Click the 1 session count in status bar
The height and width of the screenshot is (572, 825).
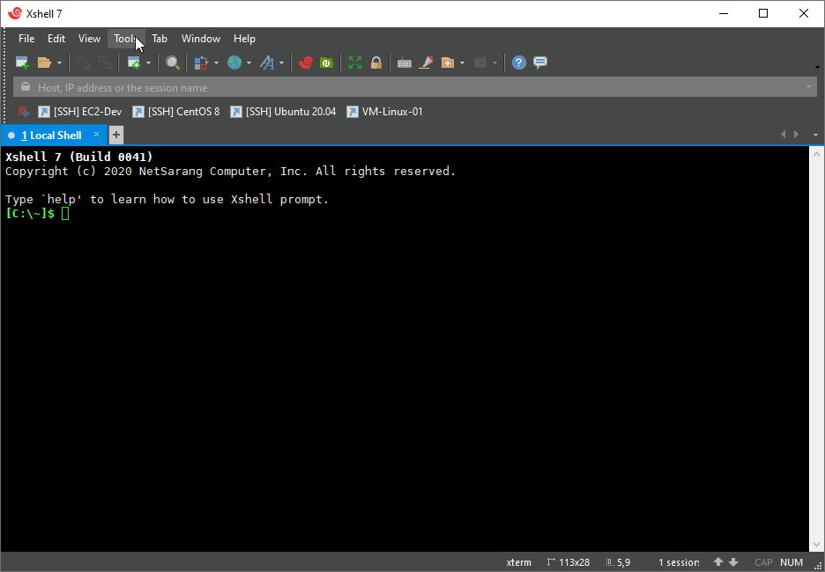pyautogui.click(x=679, y=562)
